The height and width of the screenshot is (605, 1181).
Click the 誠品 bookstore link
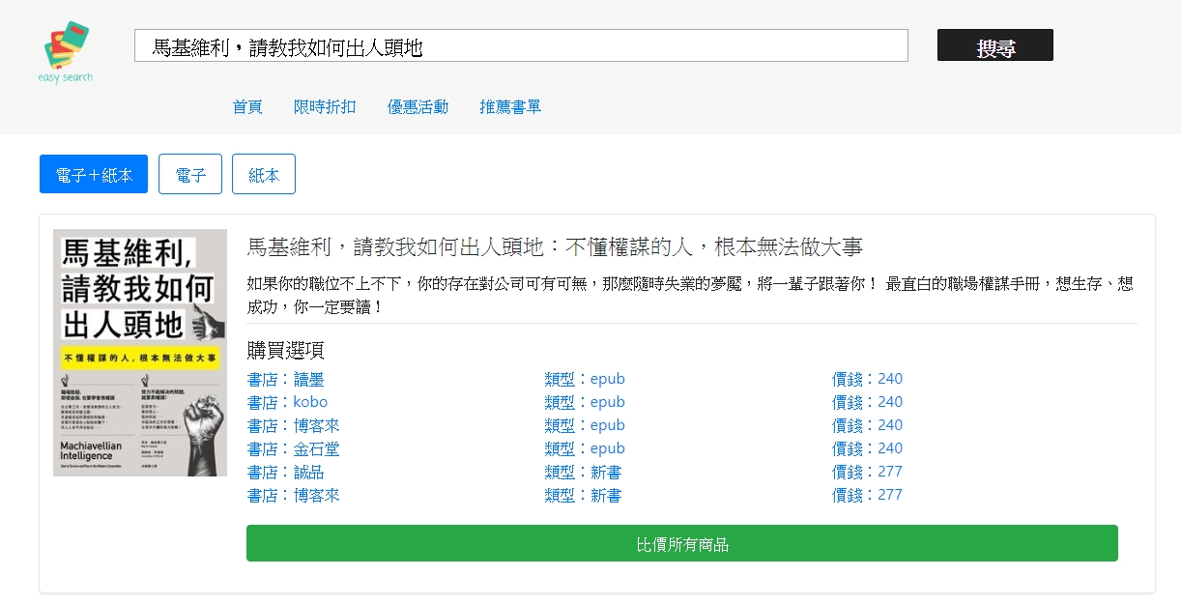pyautogui.click(x=286, y=472)
